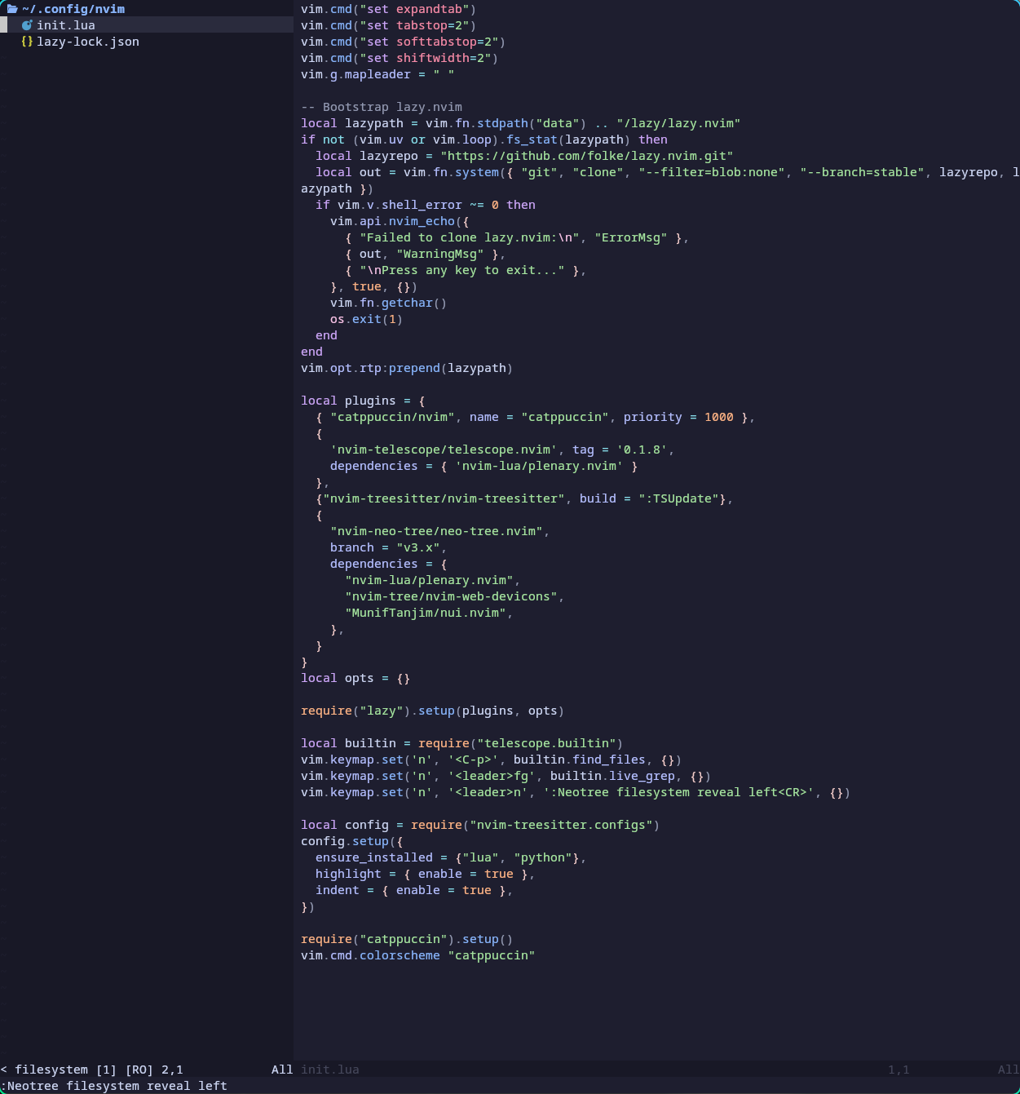This screenshot has height=1094, width=1020.
Task: Click the JSON braces icon beside lazy-lock.json
Action: click(27, 42)
